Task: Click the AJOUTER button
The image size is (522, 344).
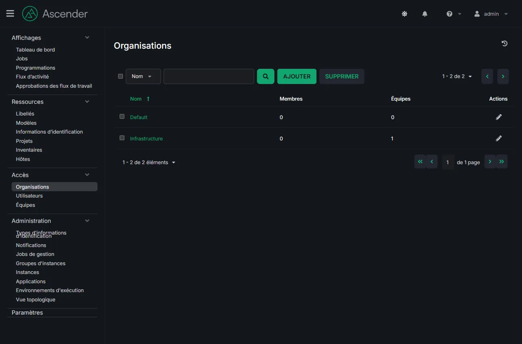Action: point(297,76)
